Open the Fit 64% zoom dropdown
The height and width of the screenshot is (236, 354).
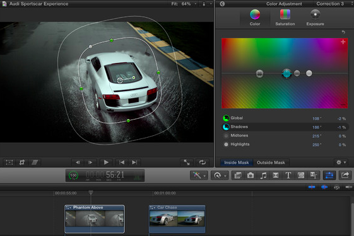tap(184, 4)
